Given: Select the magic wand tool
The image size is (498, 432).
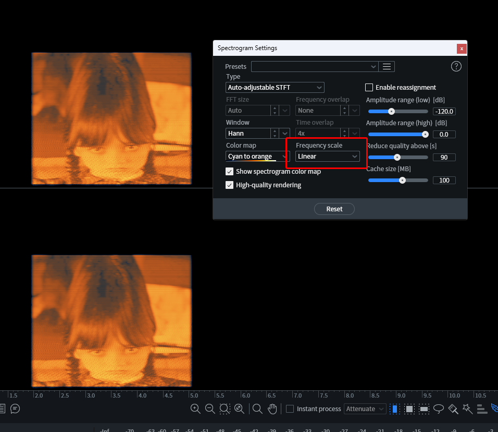Looking at the screenshot, I should coord(468,409).
